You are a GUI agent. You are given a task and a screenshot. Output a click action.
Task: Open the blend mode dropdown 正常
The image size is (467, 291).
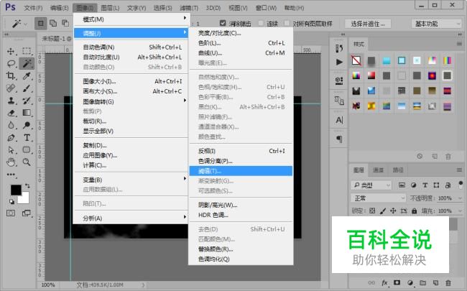(x=378, y=198)
